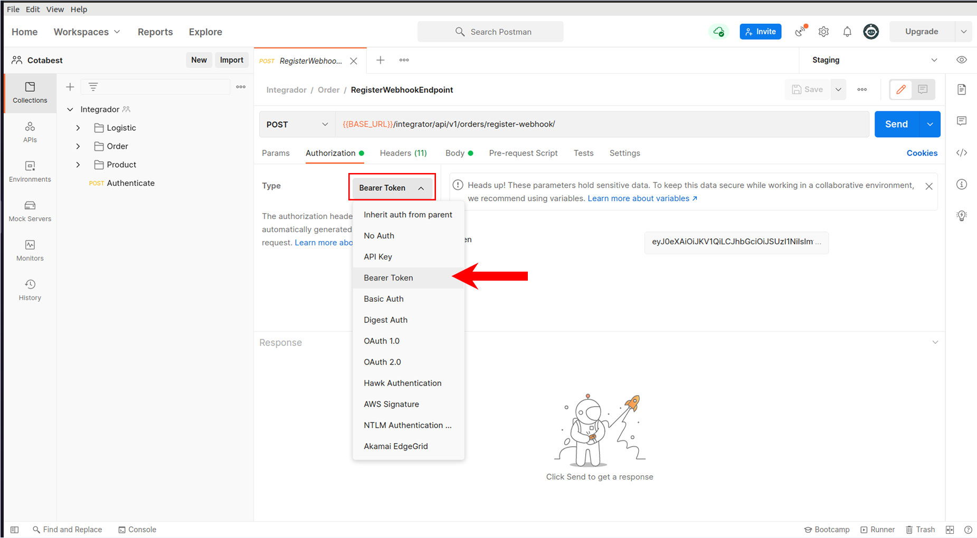Open the Staging environment selector
Viewport: 977px width, 538px height.
pyautogui.click(x=874, y=60)
